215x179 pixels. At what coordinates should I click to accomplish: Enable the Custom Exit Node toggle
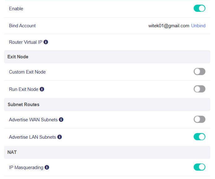[199, 72]
